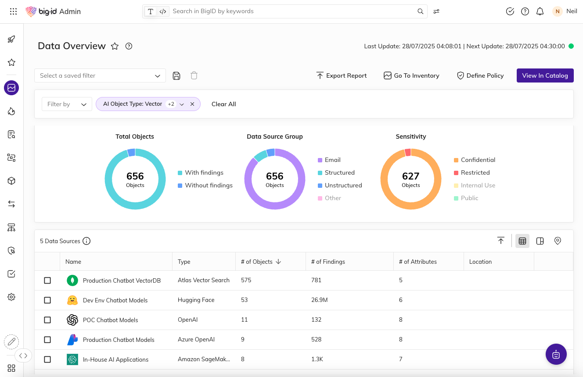Select the flame risk icon in the sidebar
583x377 pixels.
pos(11,111)
